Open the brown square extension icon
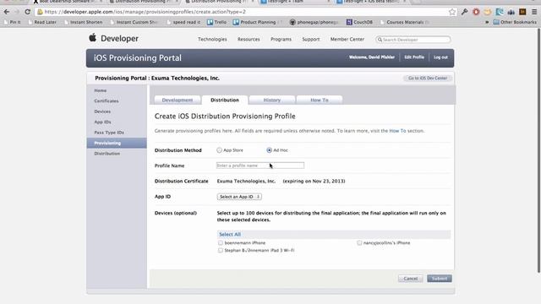The width and height of the screenshot is (541, 304). tap(522, 12)
